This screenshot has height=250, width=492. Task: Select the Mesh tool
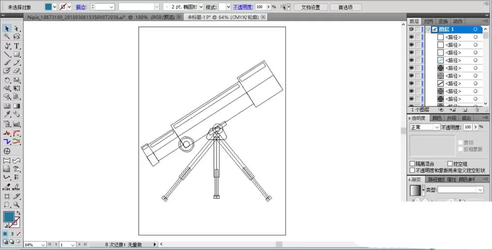pyautogui.click(x=6, y=106)
